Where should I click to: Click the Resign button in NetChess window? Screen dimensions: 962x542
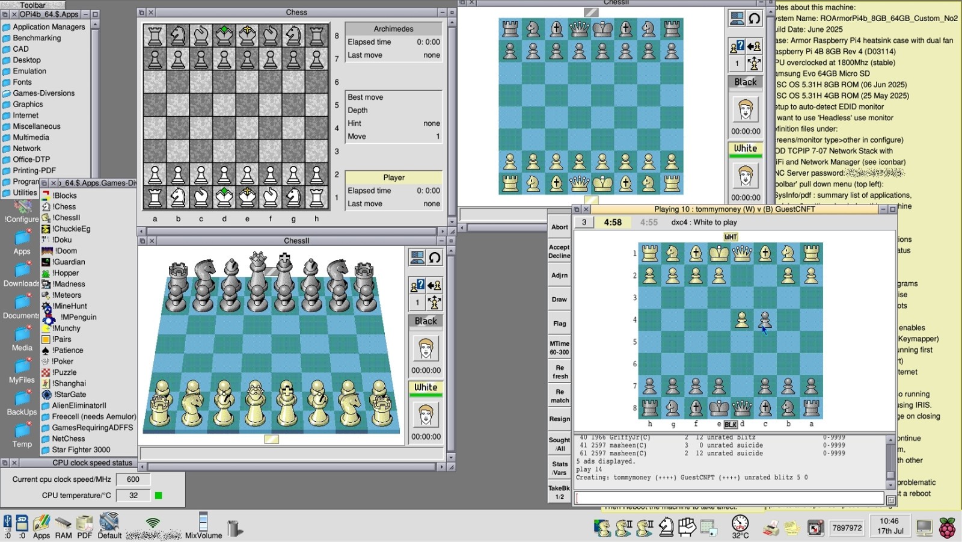[x=560, y=419]
